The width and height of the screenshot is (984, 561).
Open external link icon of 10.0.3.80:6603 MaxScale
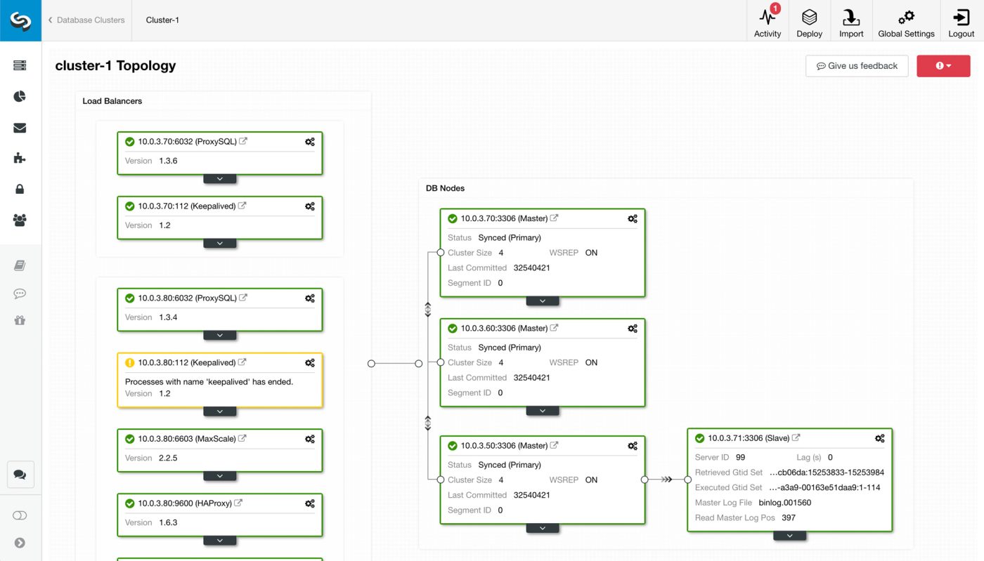pos(242,438)
